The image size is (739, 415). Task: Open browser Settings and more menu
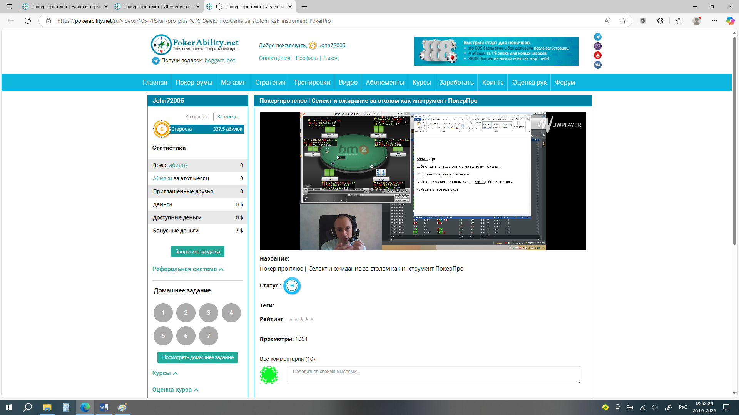click(x=714, y=21)
